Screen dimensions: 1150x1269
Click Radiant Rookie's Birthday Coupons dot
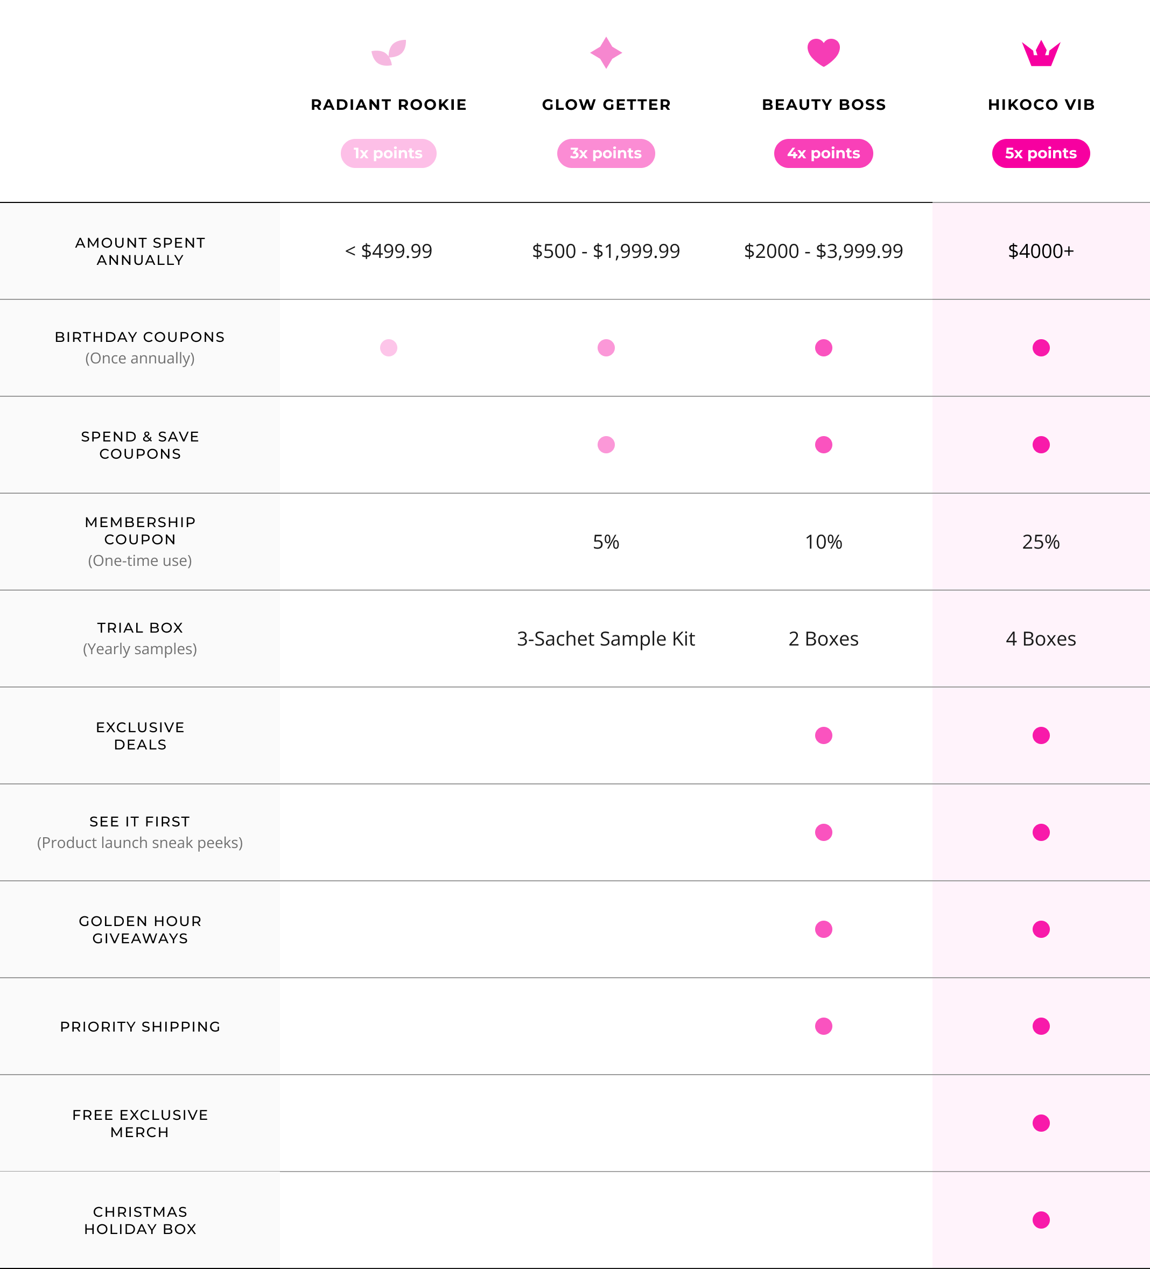click(x=388, y=348)
